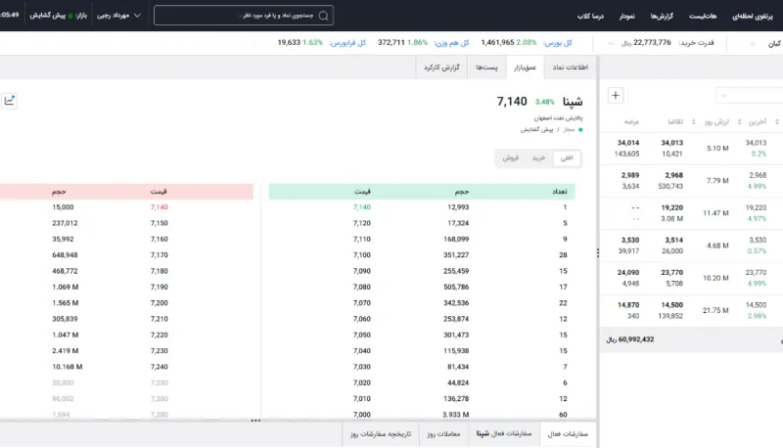Click the symbol search input field
This screenshot has height=448, width=783.
coord(244,16)
